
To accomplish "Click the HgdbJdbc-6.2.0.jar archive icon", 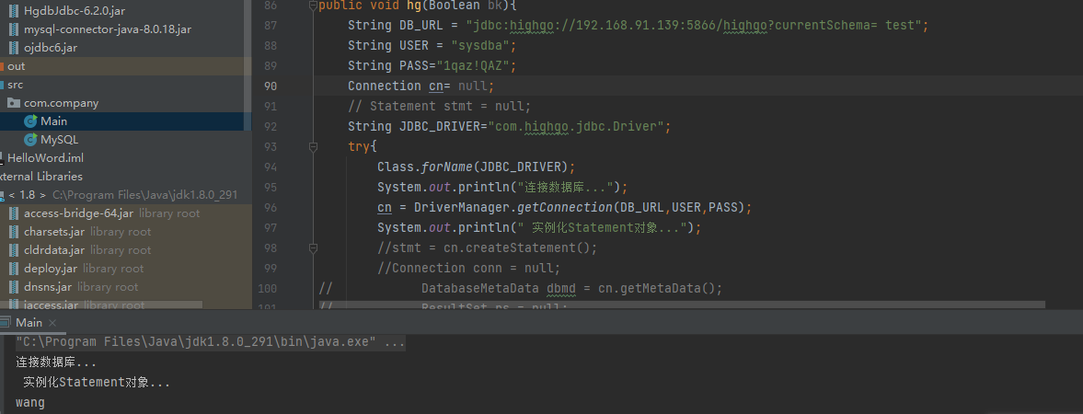I will click(x=14, y=11).
